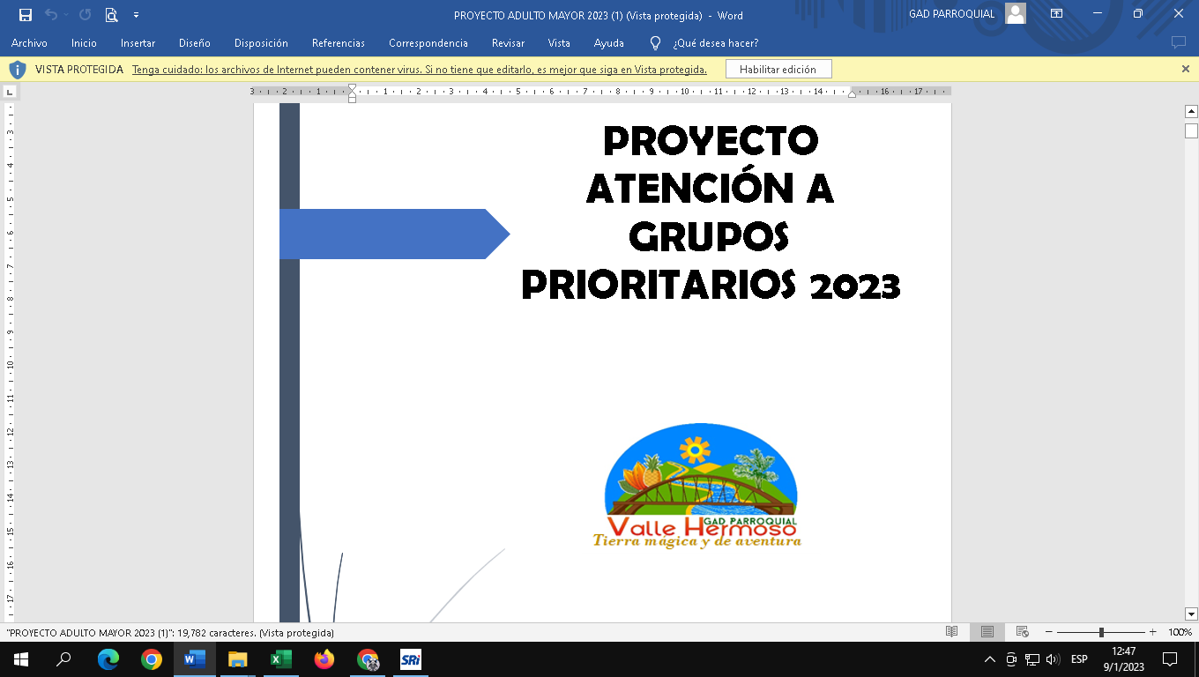Image resolution: width=1199 pixels, height=677 pixels.
Task: Click the lightbulb '¿Qué desea hacer?' icon
Action: click(655, 43)
